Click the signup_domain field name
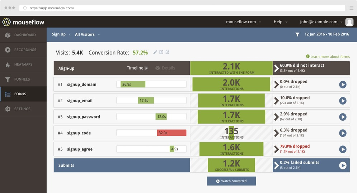Image resolution: width=357 pixels, height=193 pixels. tap(81, 85)
